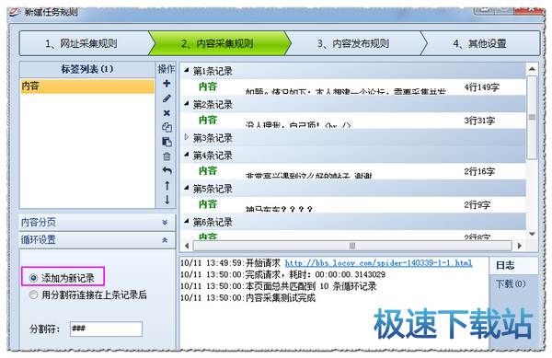Move the tag up with the up arrow
Viewport: 552px width, 358px height.
[x=167, y=186]
